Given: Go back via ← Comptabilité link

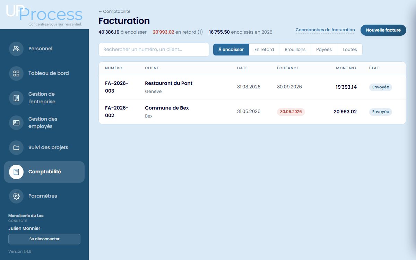Looking at the screenshot, I should 114,11.
